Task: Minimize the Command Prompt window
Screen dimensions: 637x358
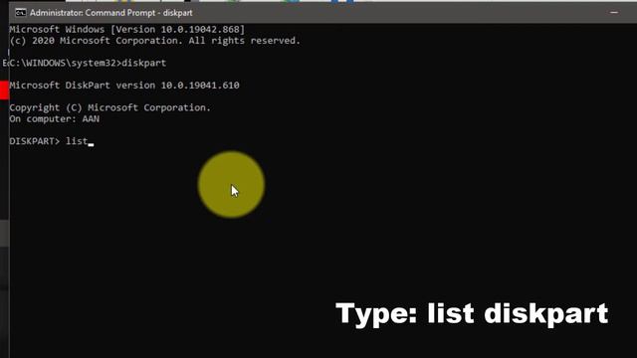Action: click(614, 13)
